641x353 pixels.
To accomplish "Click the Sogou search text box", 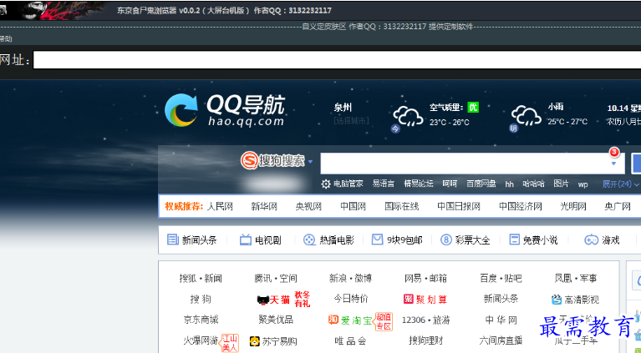I will click(x=472, y=164).
